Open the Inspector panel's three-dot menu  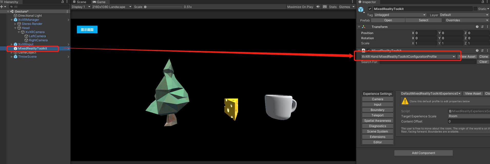click(x=487, y=2)
